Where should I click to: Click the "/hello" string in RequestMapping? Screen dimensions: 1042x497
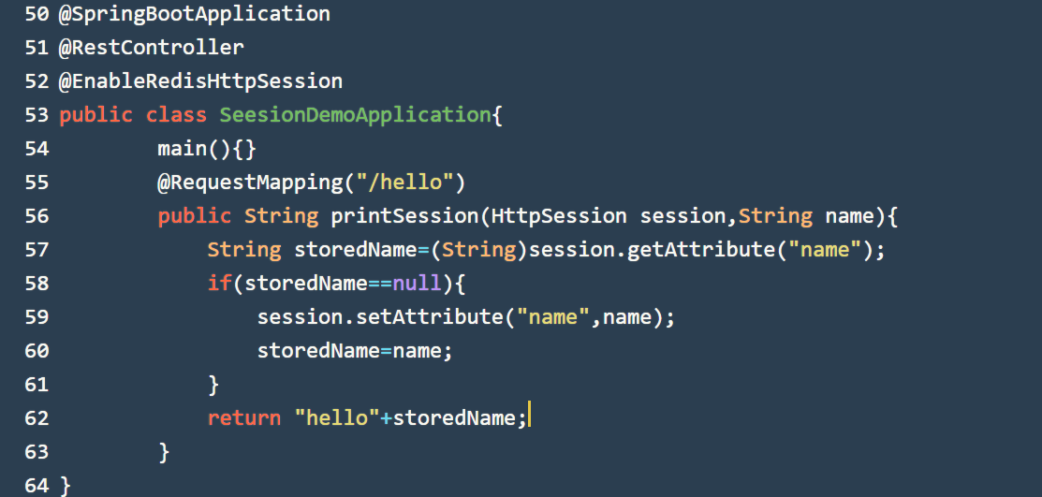coord(404,183)
